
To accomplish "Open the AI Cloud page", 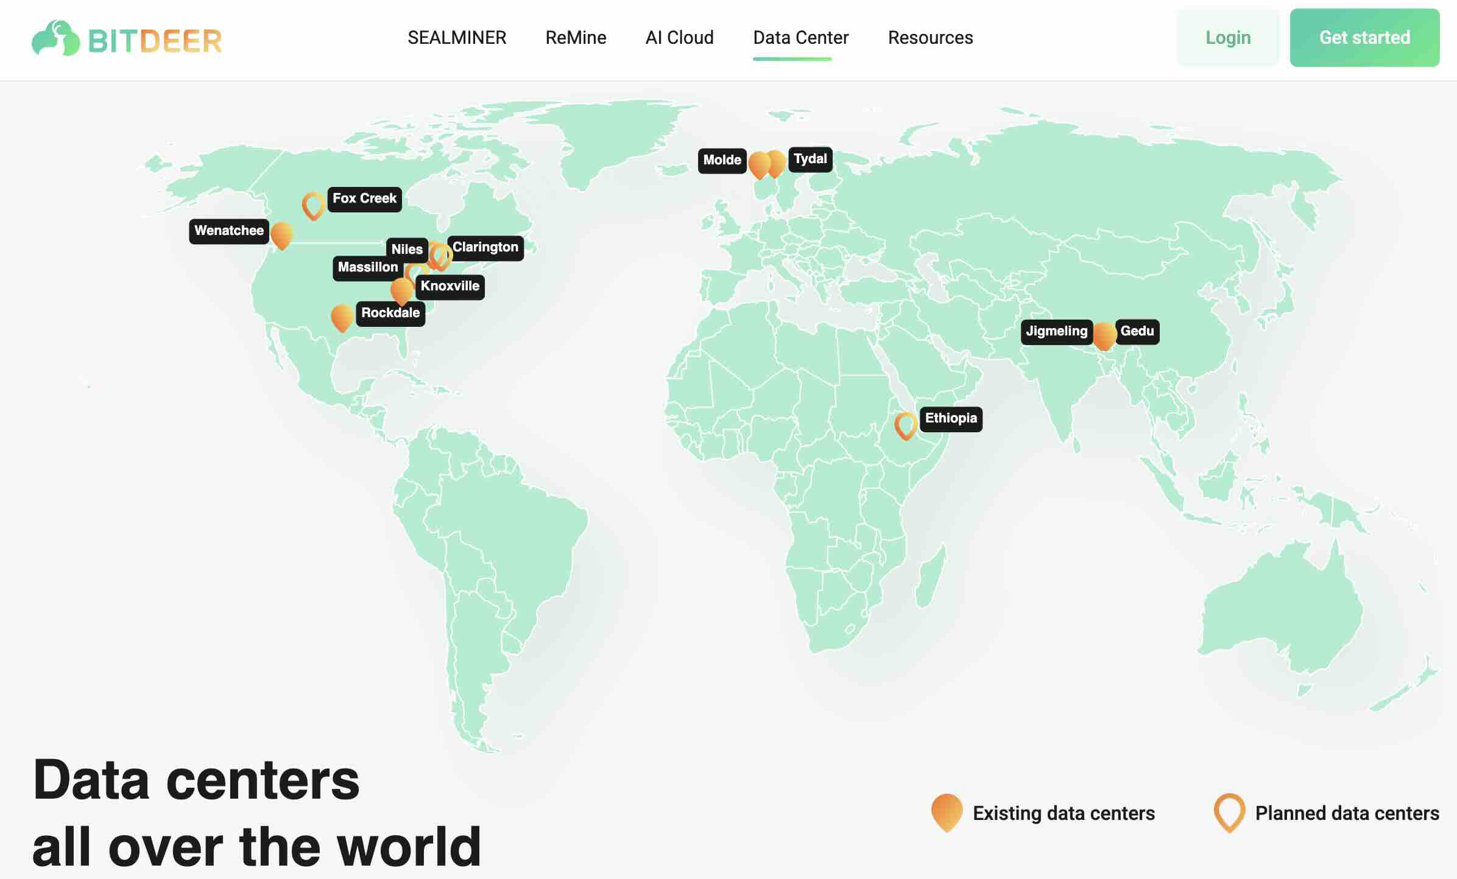I will tap(680, 38).
